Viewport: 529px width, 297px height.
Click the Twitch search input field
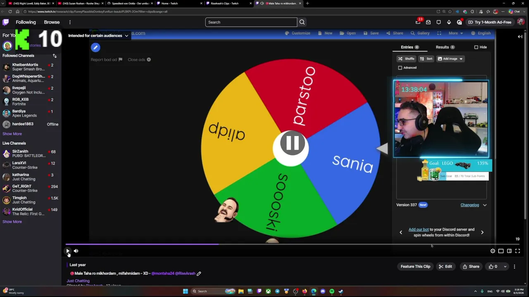251,22
